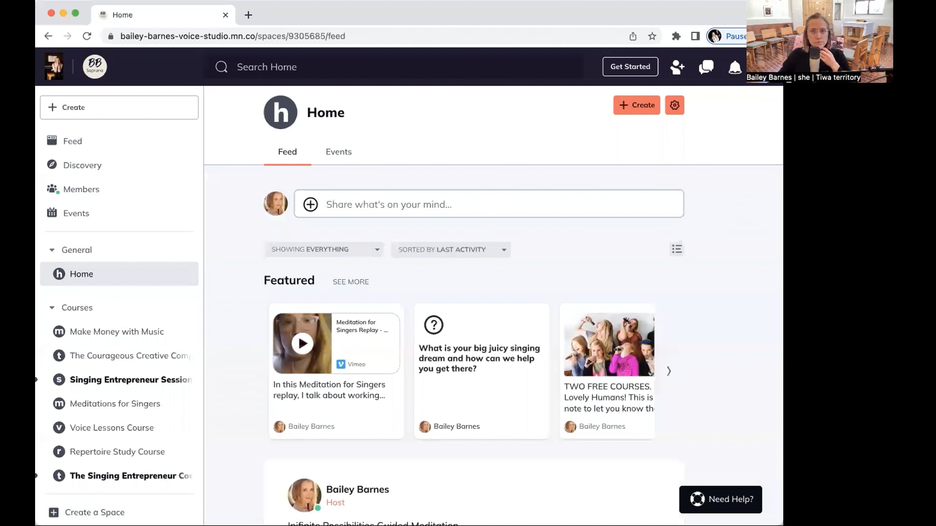Click the profile photo in top-left header
The image size is (936, 526).
coord(54,67)
